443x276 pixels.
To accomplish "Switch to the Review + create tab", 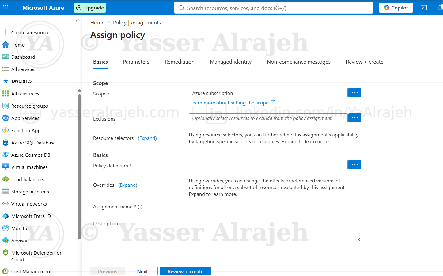I will [x=365, y=62].
